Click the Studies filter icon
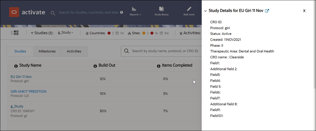This screenshot has height=131, width=316. (x=32, y=33)
